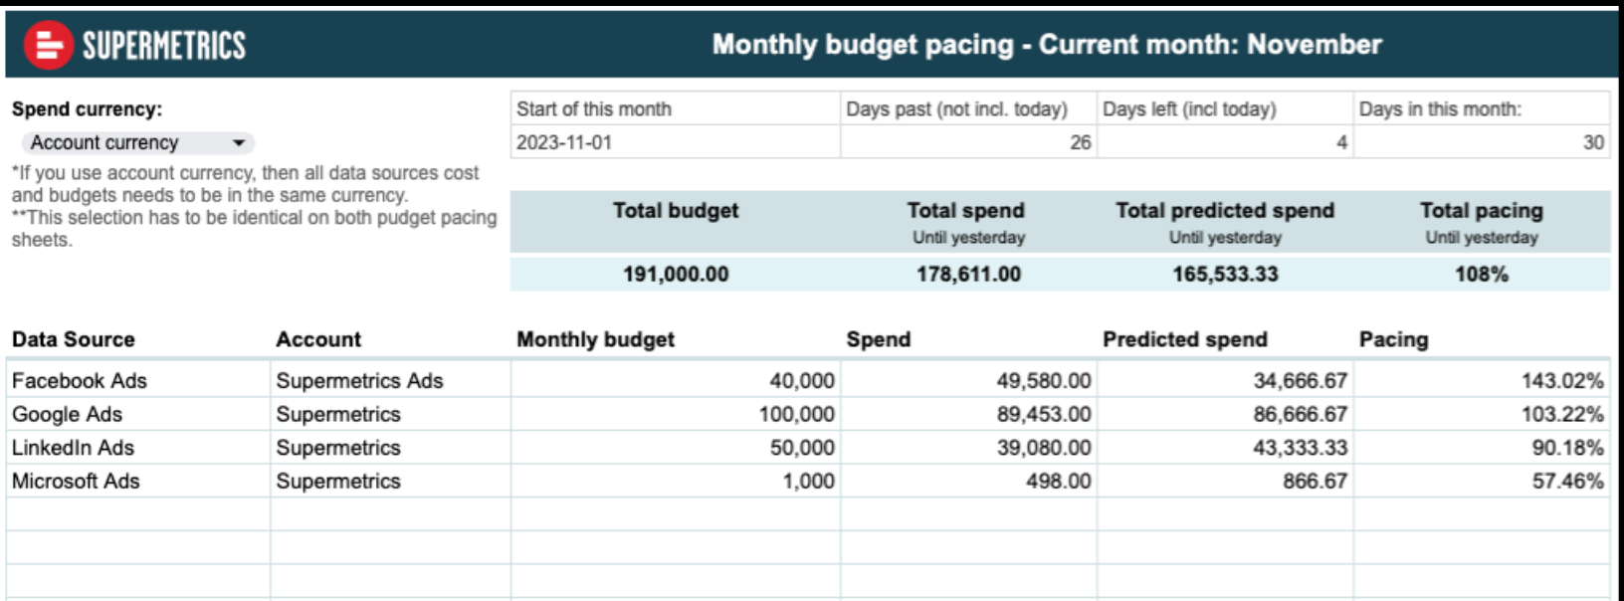Select the Total pacing 108% cell
The image size is (1624, 601).
(x=1481, y=275)
